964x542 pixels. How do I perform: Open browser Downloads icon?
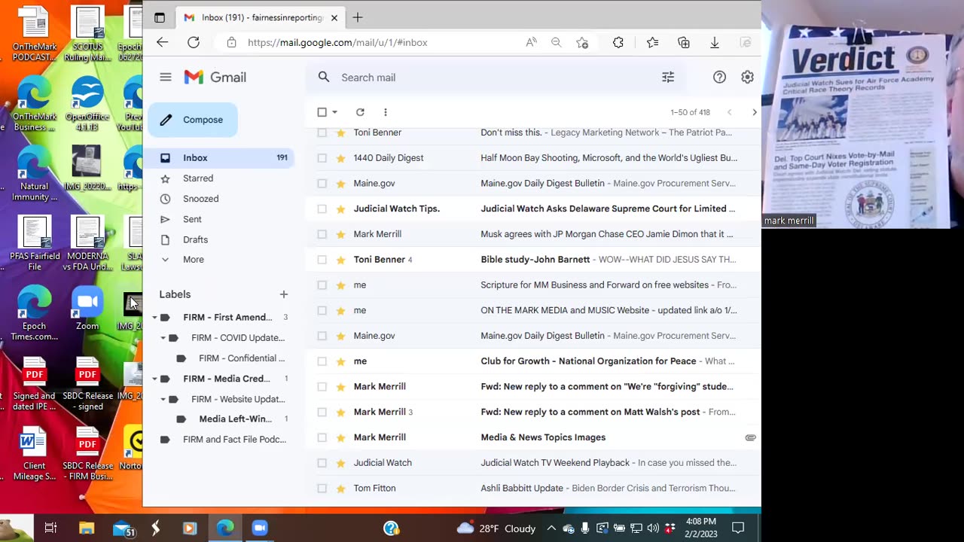715,42
